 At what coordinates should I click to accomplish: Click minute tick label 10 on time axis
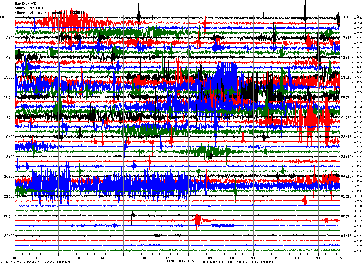pyautogui.click(x=232, y=258)
